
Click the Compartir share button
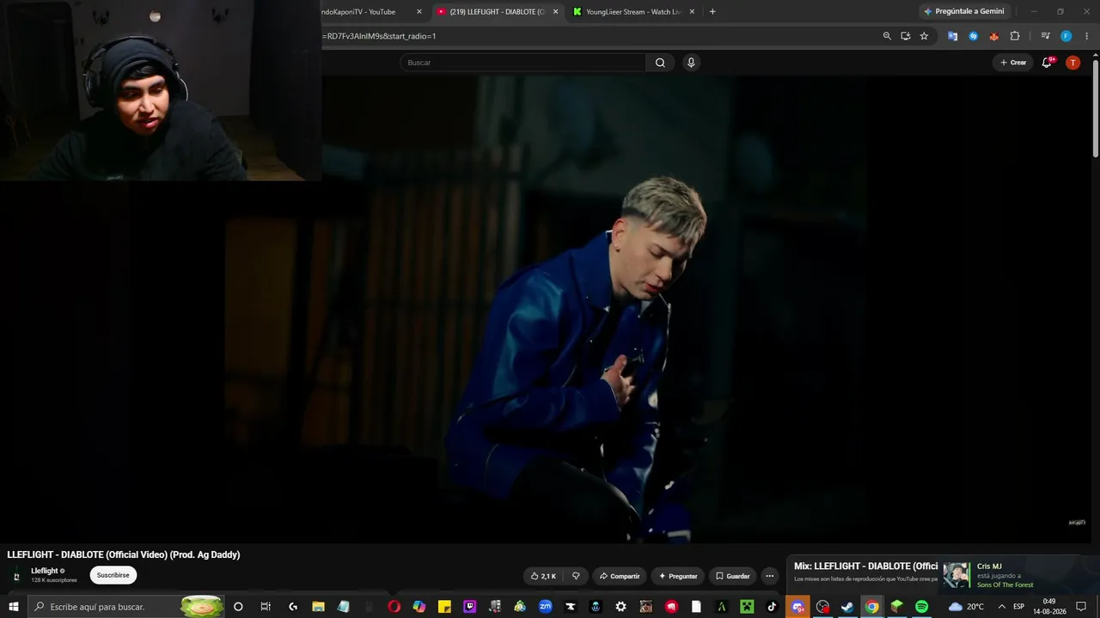click(x=620, y=576)
